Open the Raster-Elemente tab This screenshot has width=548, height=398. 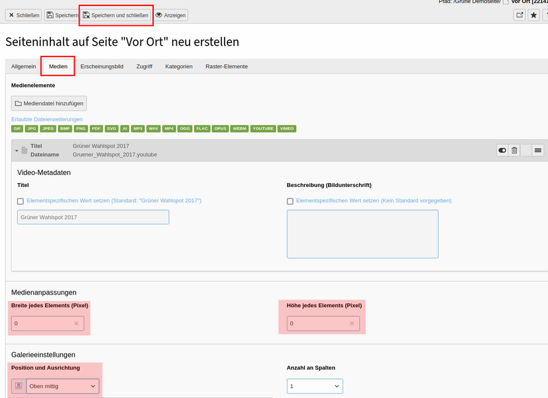tap(227, 66)
